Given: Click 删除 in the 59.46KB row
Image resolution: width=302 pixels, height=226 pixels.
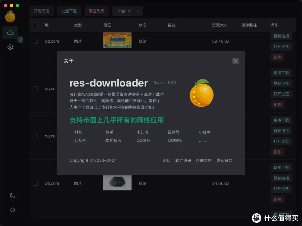Looking at the screenshot, I should tap(277, 57).
